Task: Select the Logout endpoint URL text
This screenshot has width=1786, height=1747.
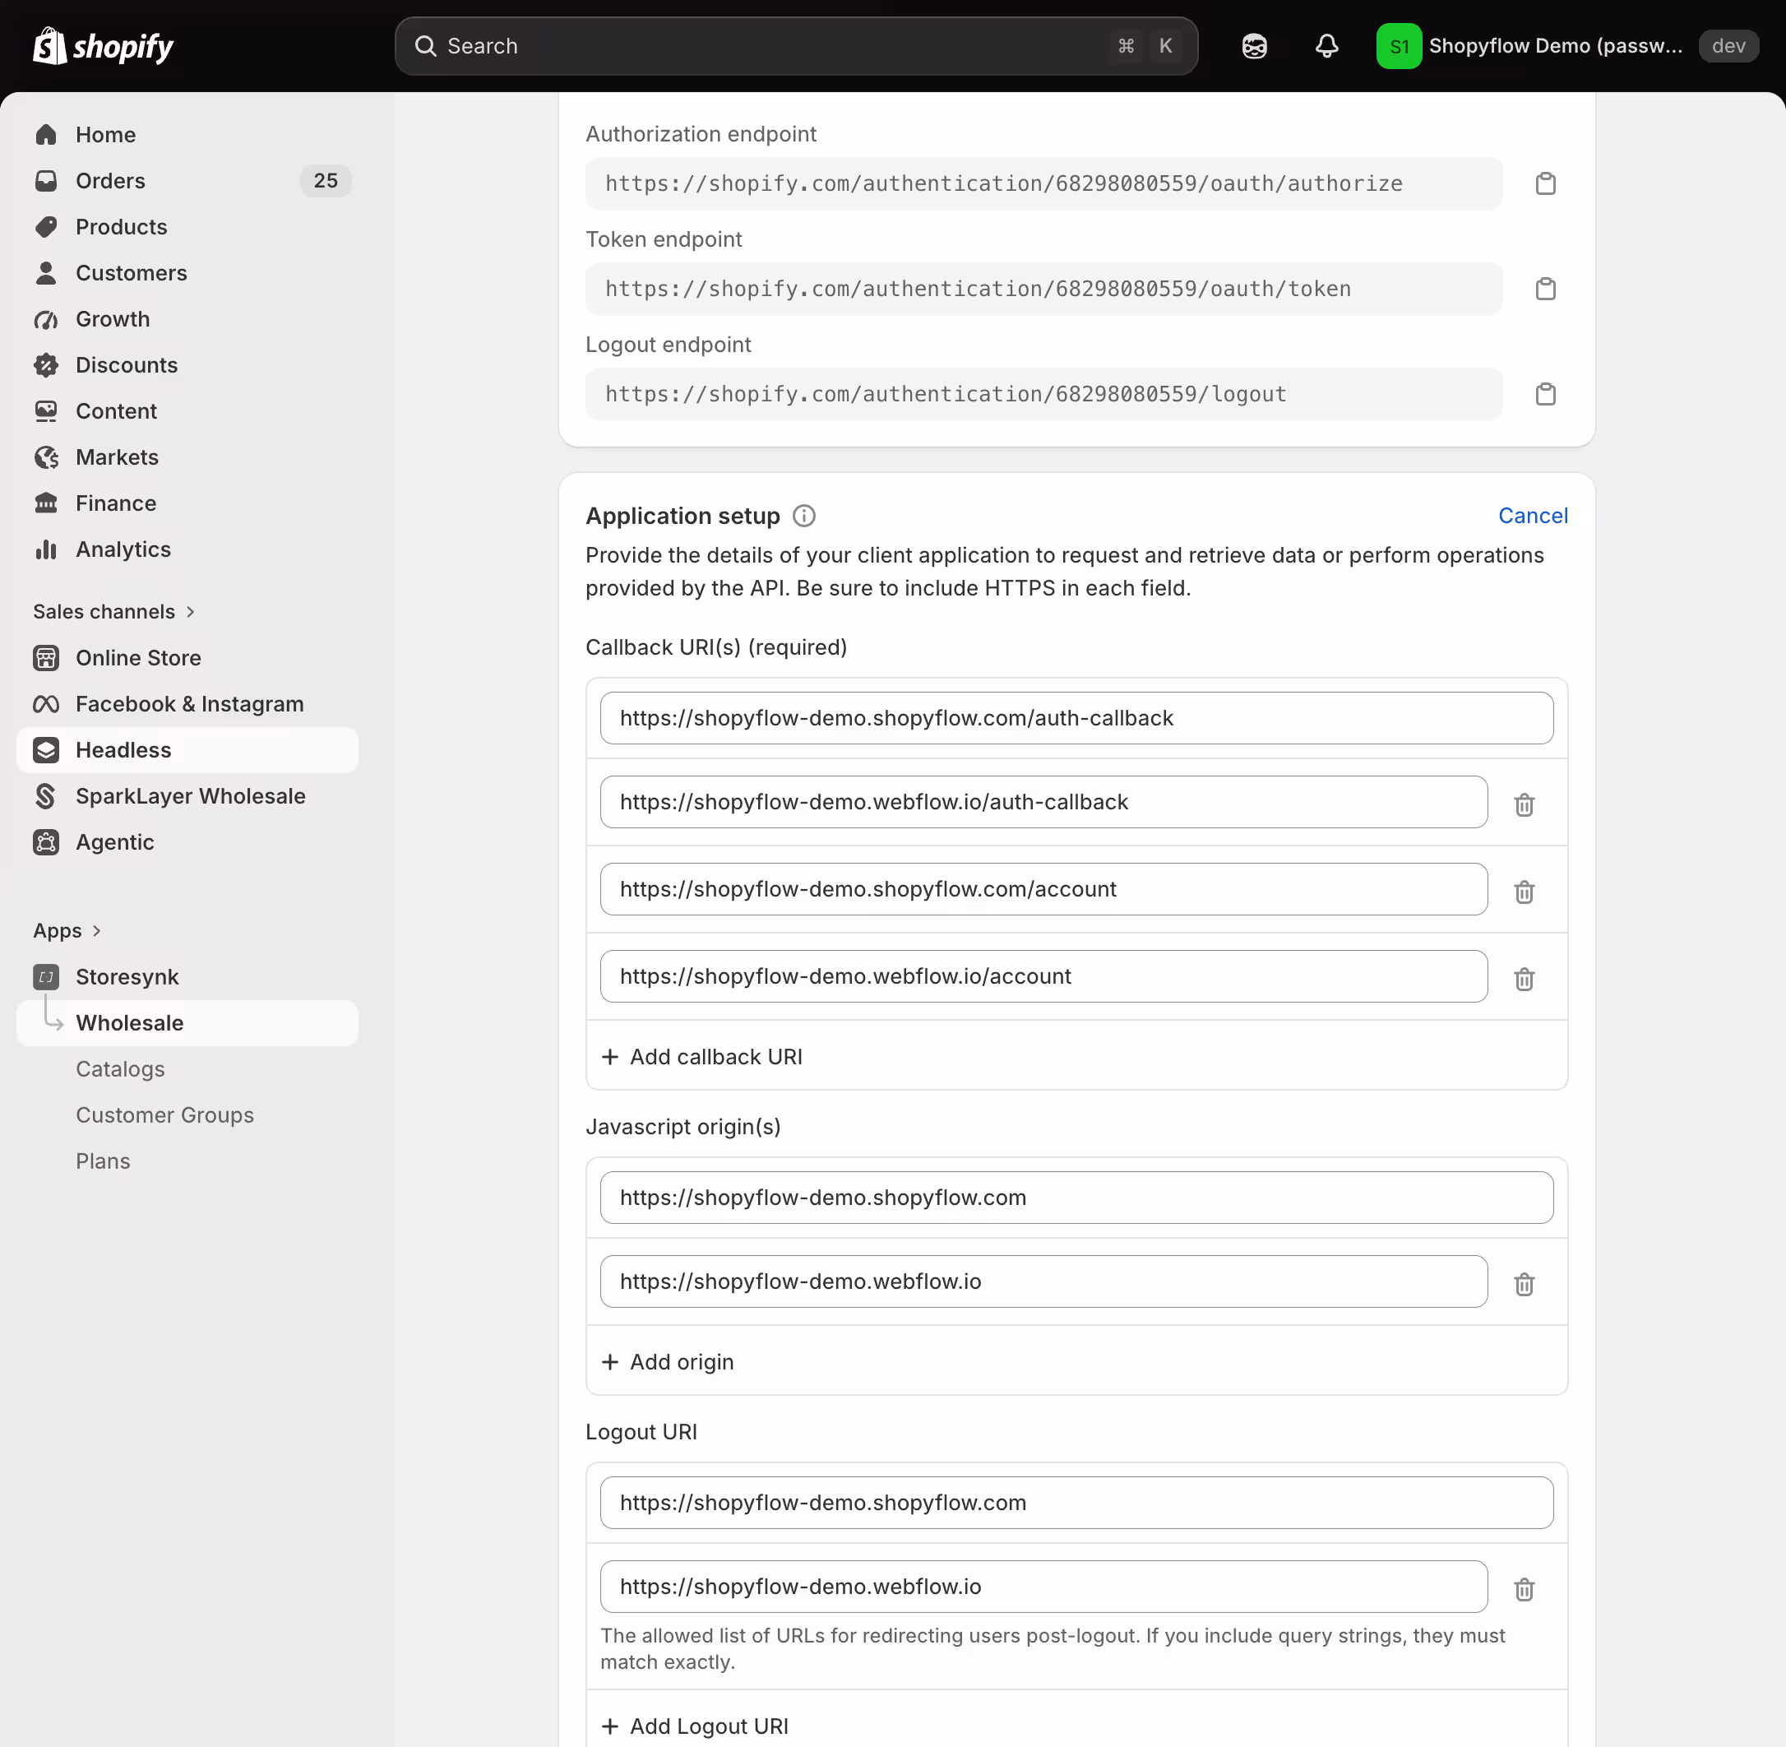Action: pos(946,395)
